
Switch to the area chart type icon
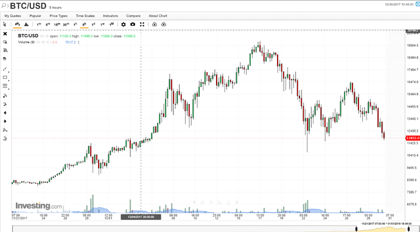pyautogui.click(x=26, y=24)
